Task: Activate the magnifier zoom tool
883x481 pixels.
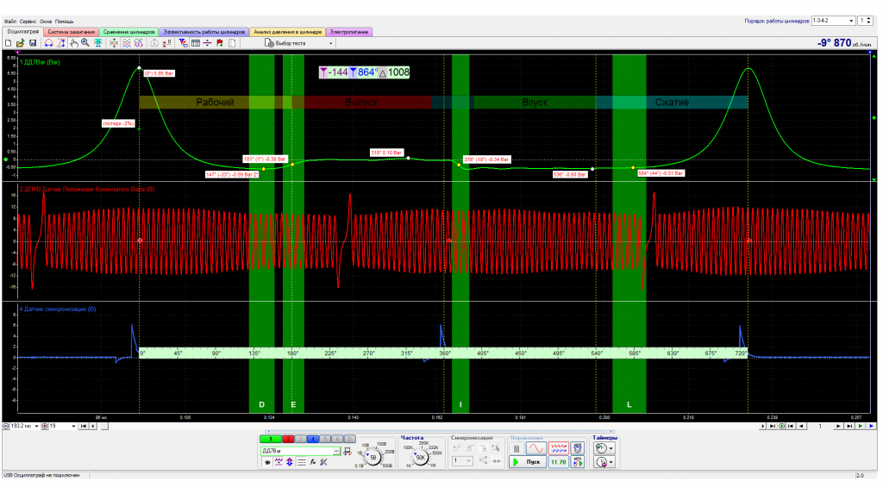Action: (85, 43)
